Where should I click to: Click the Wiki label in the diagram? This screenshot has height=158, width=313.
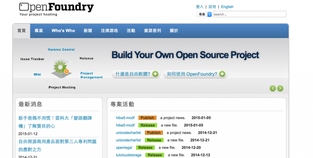click(37, 74)
